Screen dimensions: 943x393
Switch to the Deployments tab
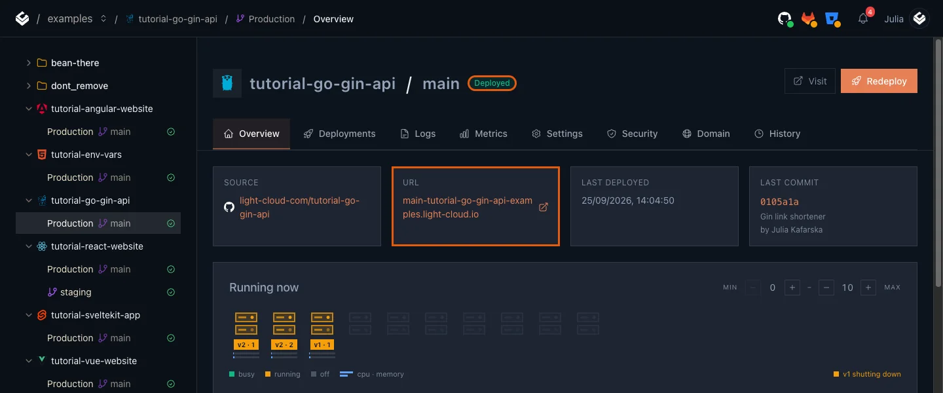(339, 134)
